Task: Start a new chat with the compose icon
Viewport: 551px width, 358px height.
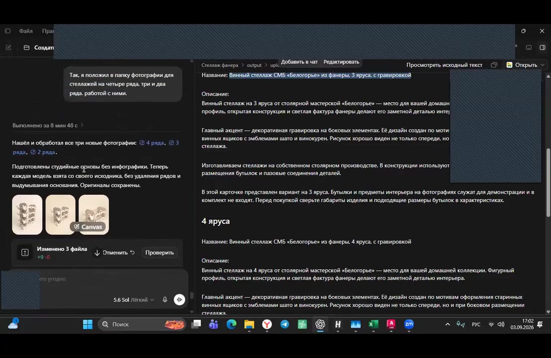Action: [8, 47]
